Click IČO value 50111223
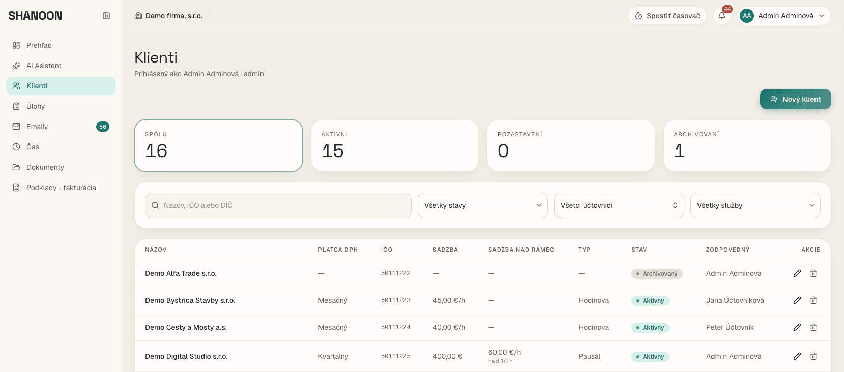The height and width of the screenshot is (372, 844). pos(396,300)
